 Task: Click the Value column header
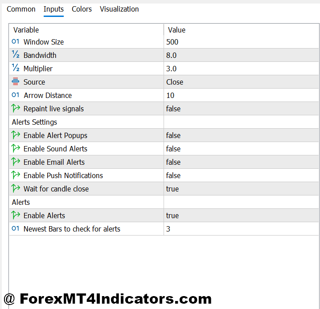click(x=176, y=30)
